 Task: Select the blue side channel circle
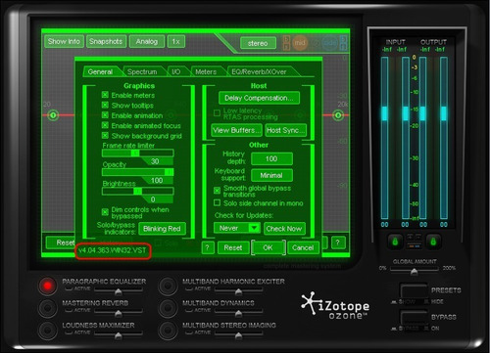coord(329,43)
